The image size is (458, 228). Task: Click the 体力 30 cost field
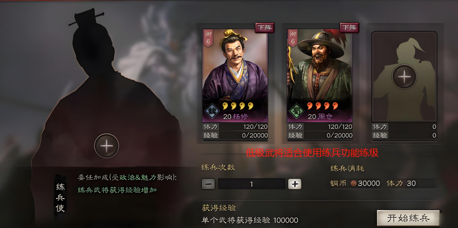pyautogui.click(x=411, y=183)
